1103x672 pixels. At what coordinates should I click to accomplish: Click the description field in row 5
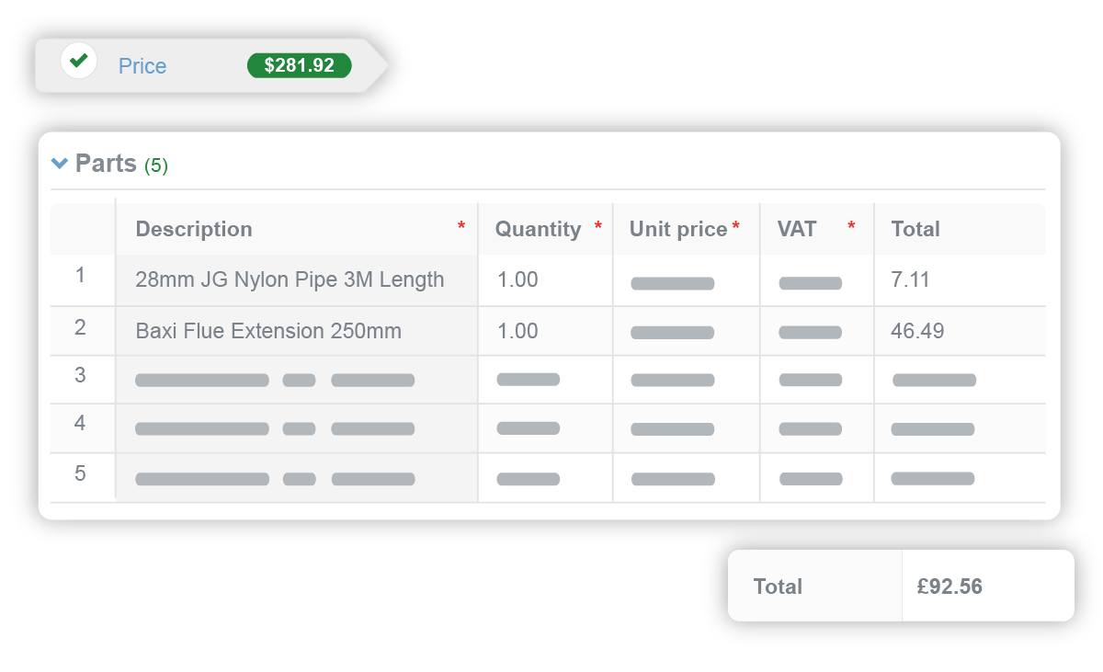pos(275,479)
